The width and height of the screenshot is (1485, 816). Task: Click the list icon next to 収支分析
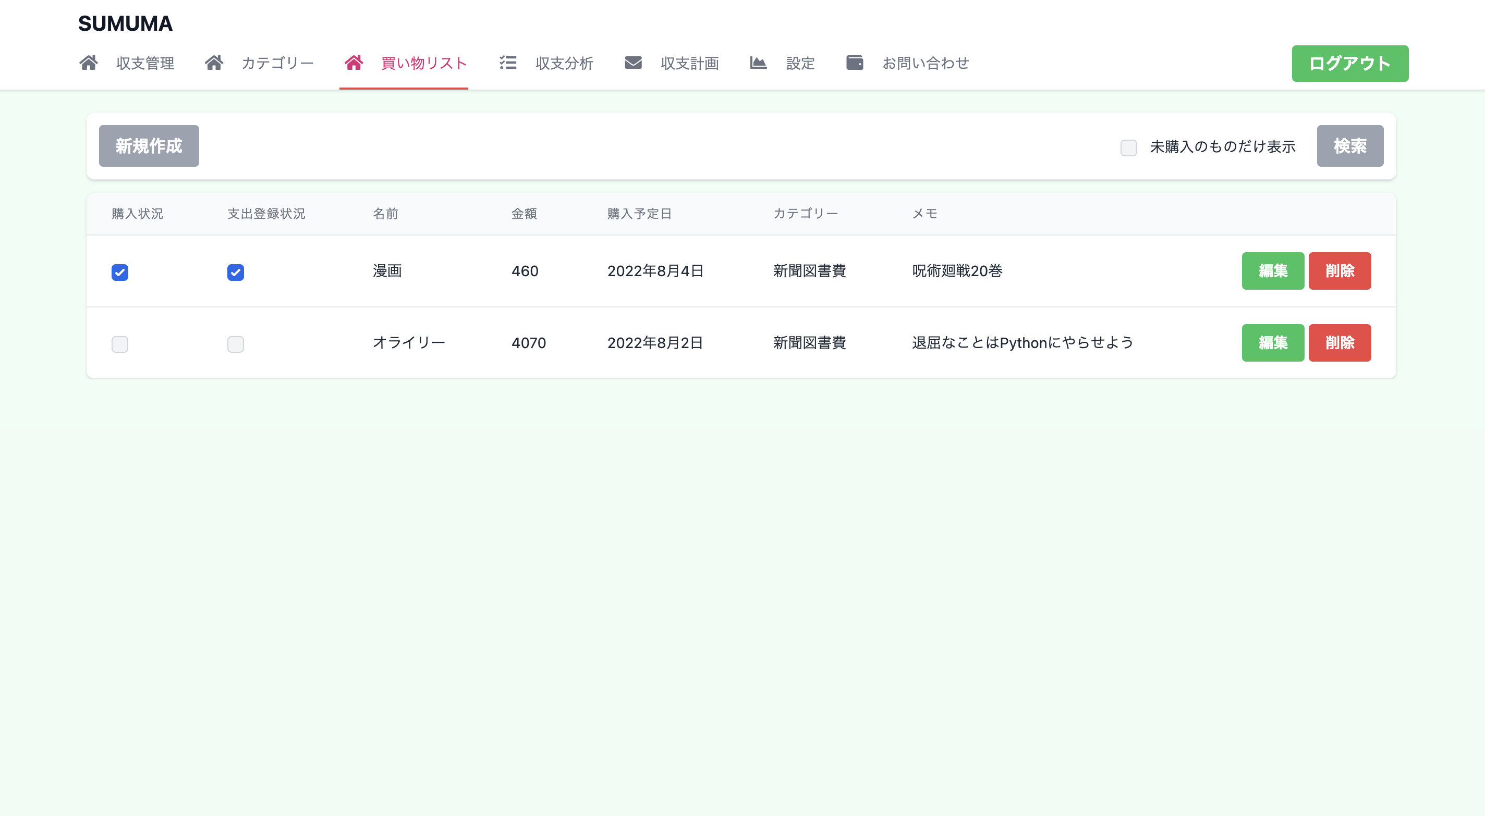click(x=508, y=63)
